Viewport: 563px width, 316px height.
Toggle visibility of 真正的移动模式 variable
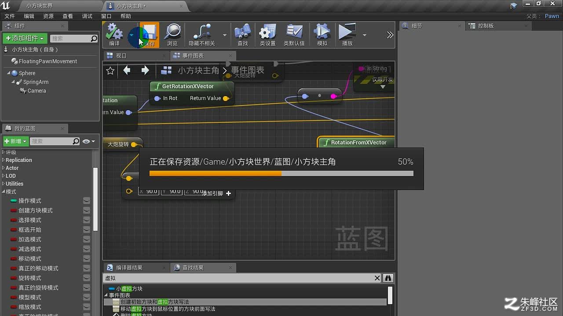87,268
